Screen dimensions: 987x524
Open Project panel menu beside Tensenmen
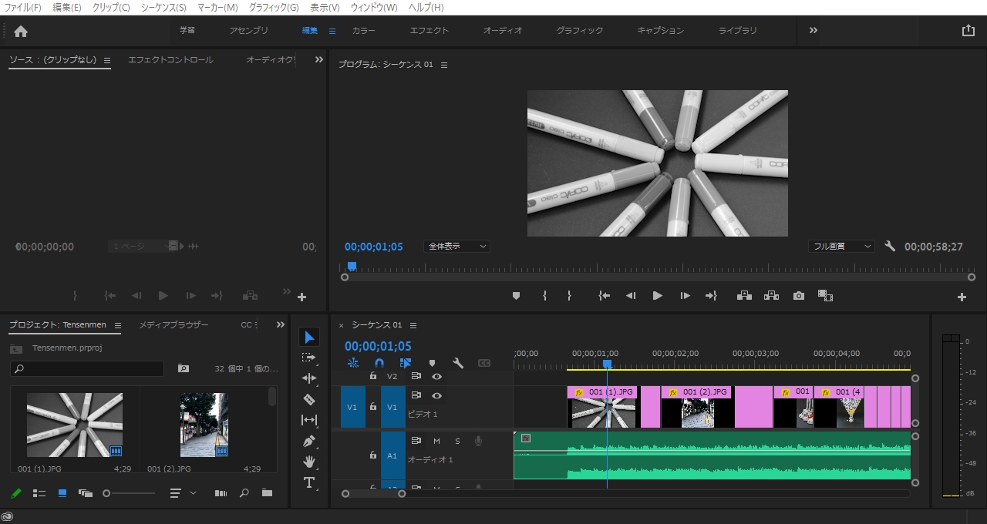pyautogui.click(x=117, y=325)
